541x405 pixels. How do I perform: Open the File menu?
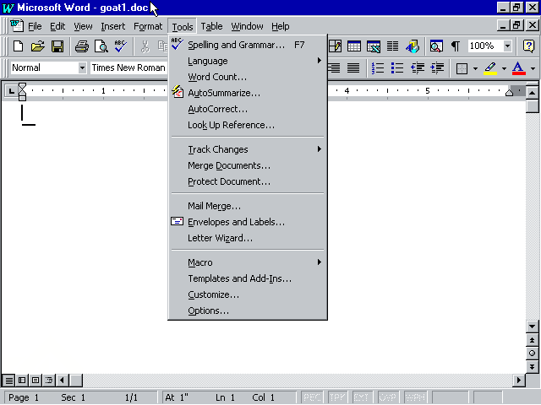click(35, 26)
